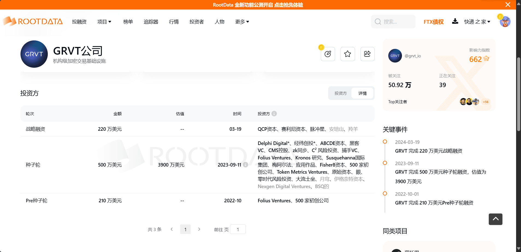Click the 50.92 万 followers count
Image resolution: width=521 pixels, height=252 pixels.
[x=400, y=85]
